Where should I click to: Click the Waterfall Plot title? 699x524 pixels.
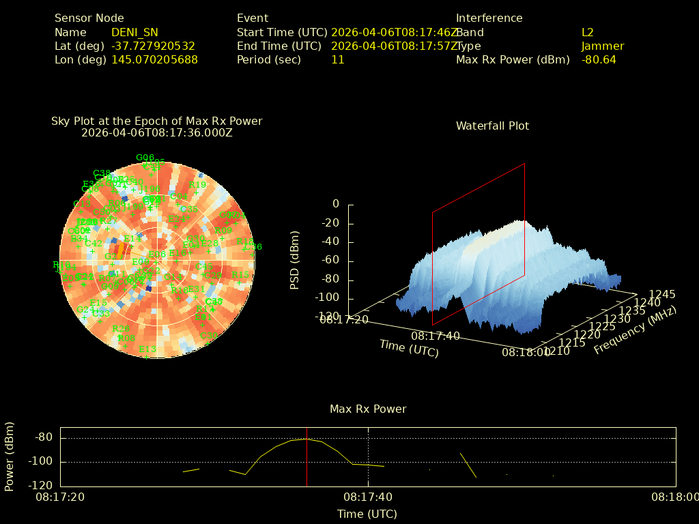coord(492,126)
